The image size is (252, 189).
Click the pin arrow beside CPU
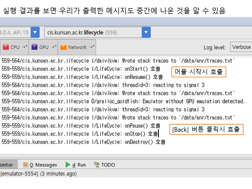tap(25, 47)
